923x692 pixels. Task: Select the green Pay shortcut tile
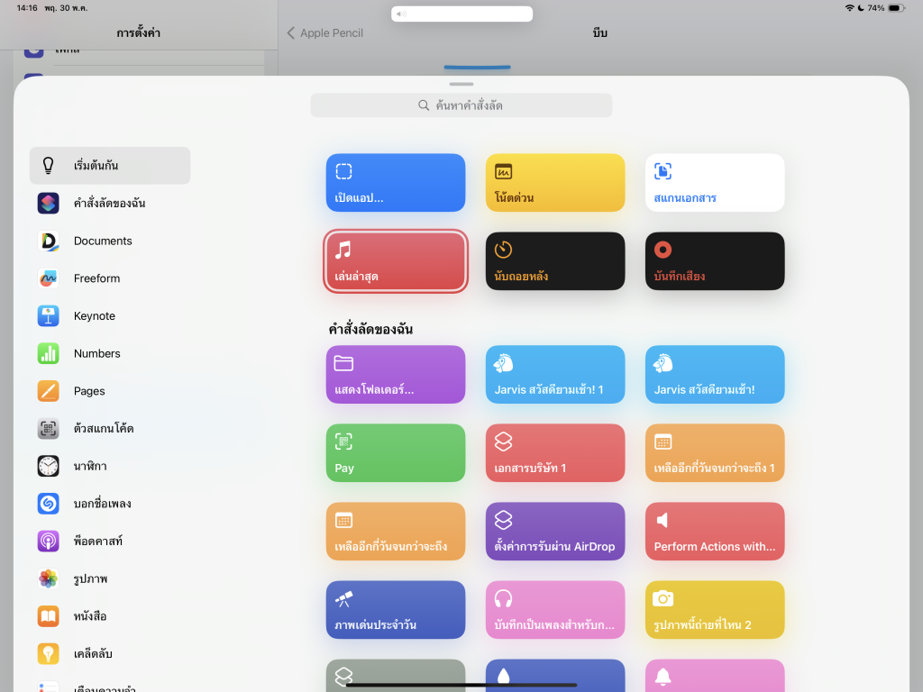[396, 453]
